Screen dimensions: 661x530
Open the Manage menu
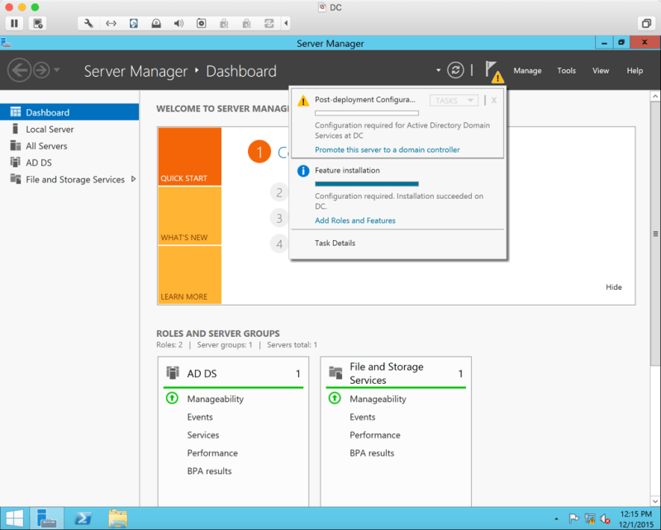click(527, 71)
